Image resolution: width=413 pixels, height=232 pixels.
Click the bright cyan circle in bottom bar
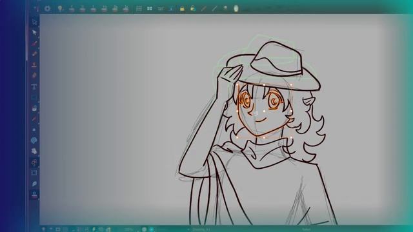point(152,229)
